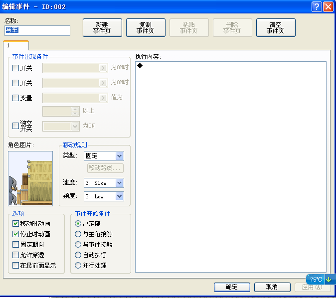Click the 移动路线... button
The width and height of the screenshot is (336, 298).
105,168
